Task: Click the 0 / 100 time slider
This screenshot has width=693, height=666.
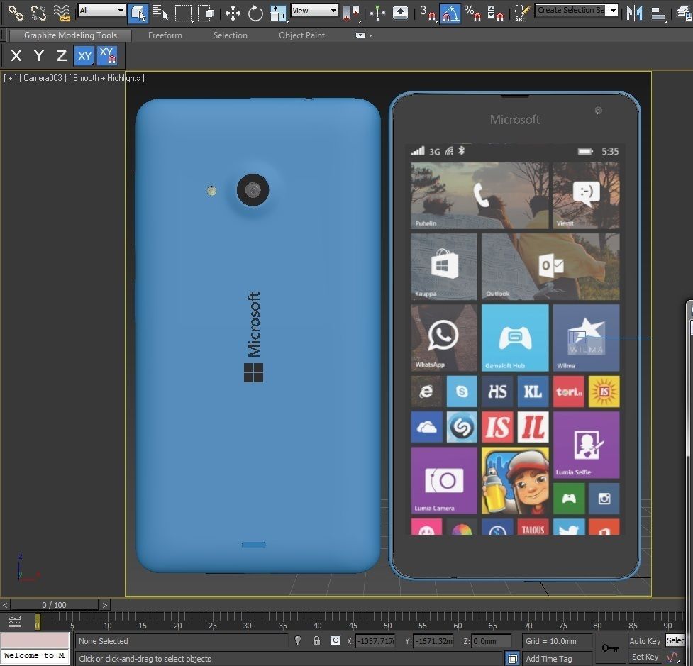Action: click(55, 605)
